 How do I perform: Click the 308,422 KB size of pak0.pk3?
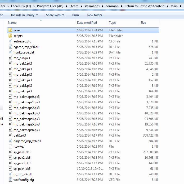[x=151, y=135]
